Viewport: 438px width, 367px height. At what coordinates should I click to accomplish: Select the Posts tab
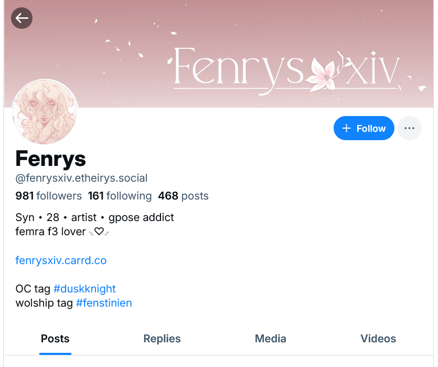(x=55, y=339)
